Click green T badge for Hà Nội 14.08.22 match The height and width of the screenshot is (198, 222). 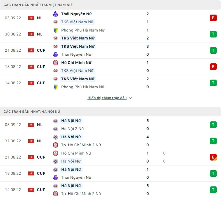pyautogui.click(x=213, y=190)
